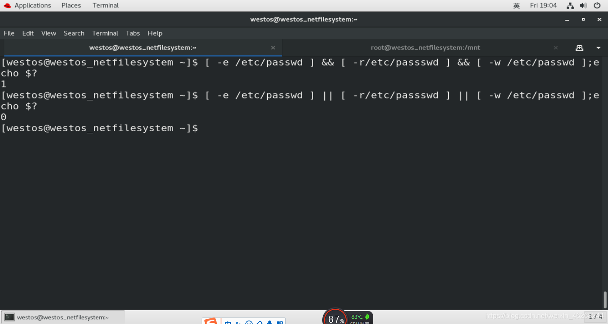Open the Places menu
Screen dimensions: 608x324
point(71,5)
